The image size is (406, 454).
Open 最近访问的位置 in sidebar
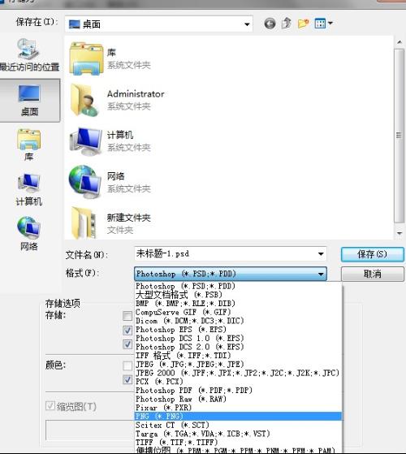point(29,55)
